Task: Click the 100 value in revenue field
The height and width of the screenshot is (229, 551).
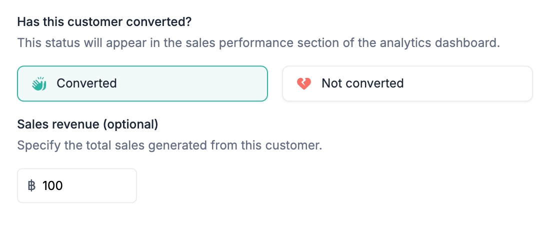Action: click(52, 186)
